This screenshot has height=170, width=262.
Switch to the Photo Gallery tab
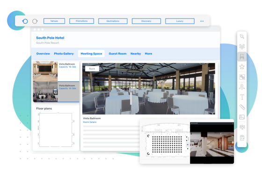click(x=64, y=54)
